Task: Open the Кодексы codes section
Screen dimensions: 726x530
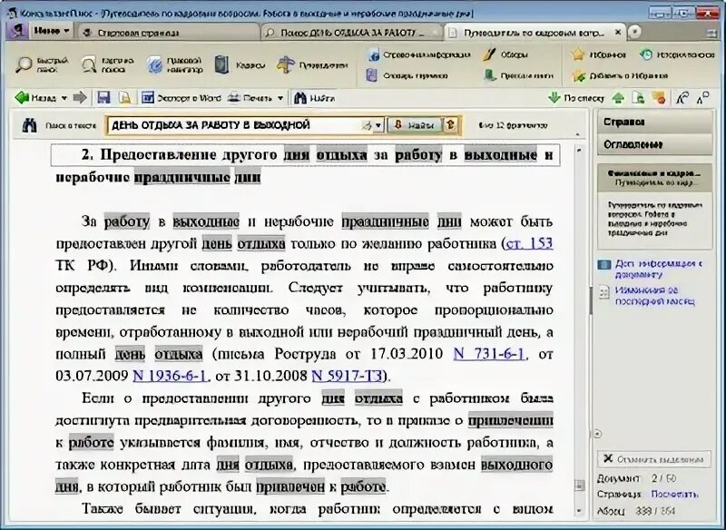Action: [240, 64]
